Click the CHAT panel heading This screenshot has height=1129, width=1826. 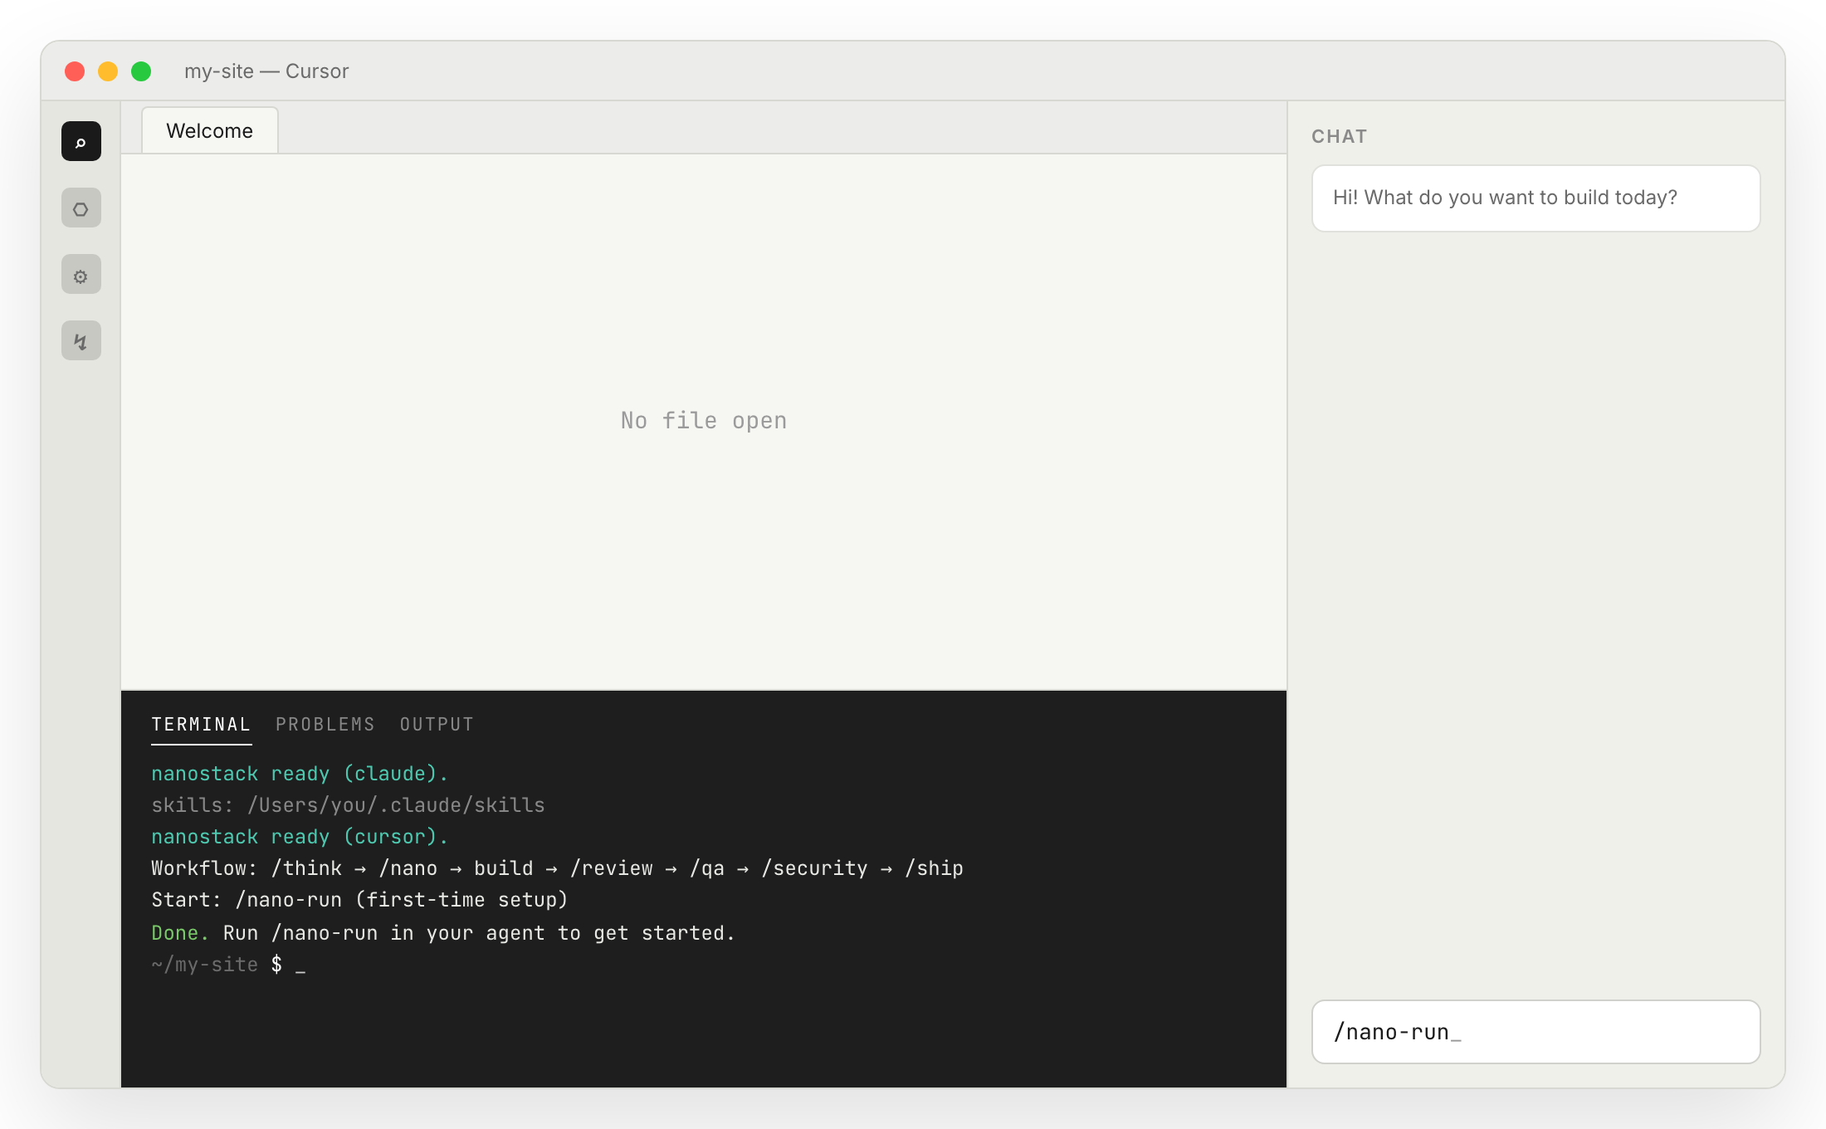point(1339,136)
